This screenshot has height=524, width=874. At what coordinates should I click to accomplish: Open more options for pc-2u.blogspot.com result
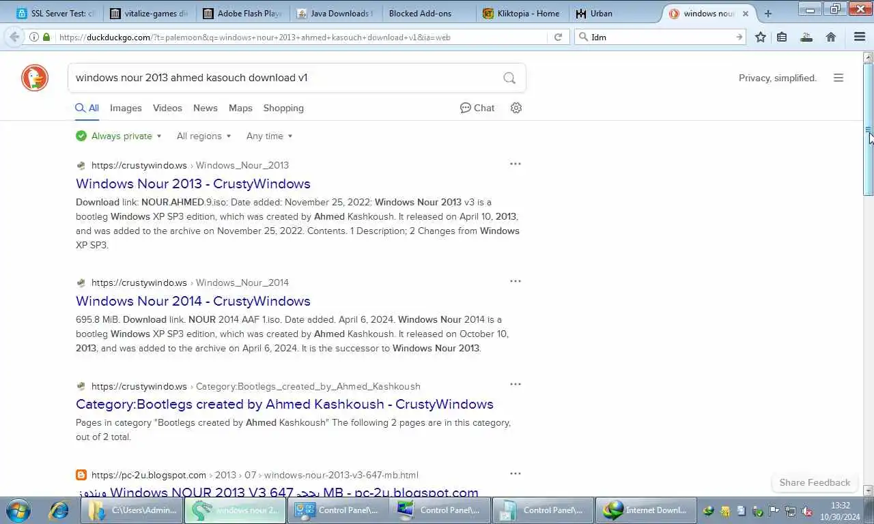coord(516,474)
